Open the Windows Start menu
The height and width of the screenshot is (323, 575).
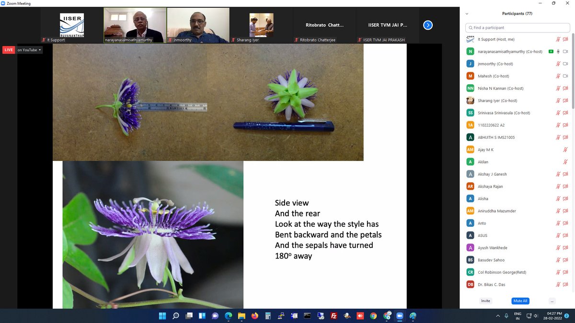pos(162,316)
